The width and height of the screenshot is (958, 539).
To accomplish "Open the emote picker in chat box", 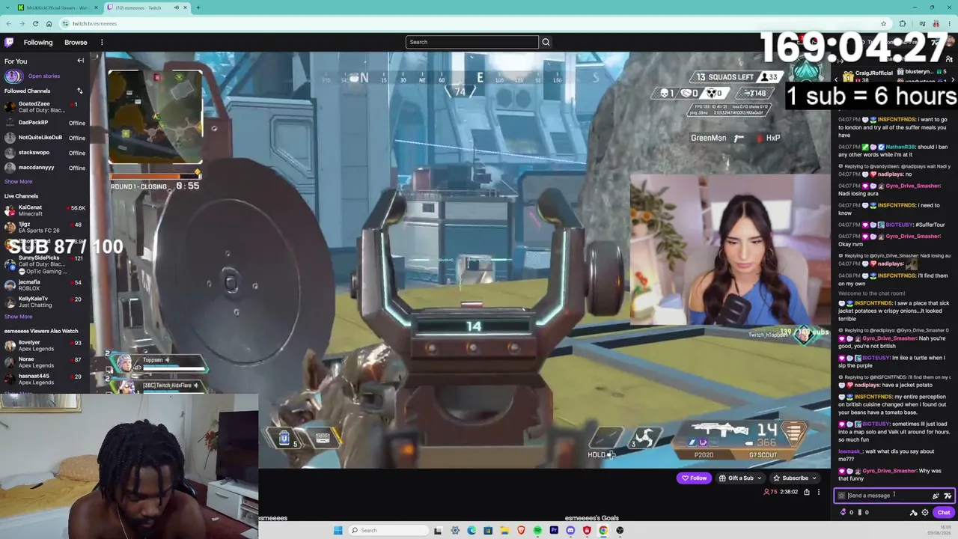I will coord(948,496).
